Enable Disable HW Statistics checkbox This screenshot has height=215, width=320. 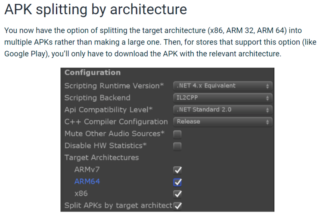click(177, 146)
